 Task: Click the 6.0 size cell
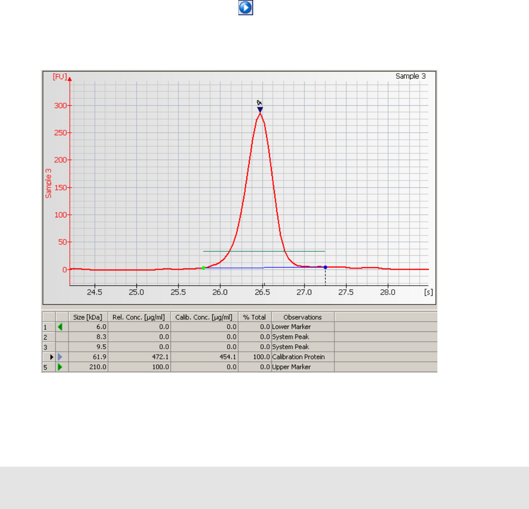(x=88, y=327)
